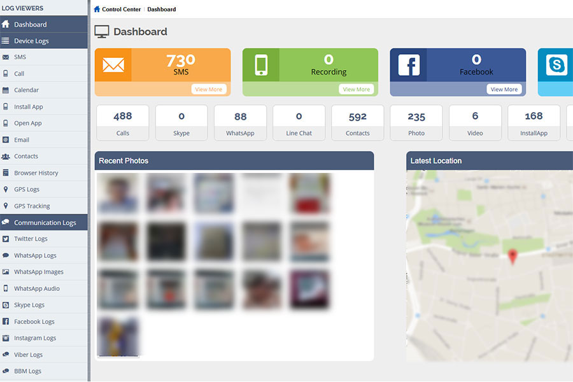Click the WhatsApp count tile
This screenshot has height=382, width=573.
point(240,123)
